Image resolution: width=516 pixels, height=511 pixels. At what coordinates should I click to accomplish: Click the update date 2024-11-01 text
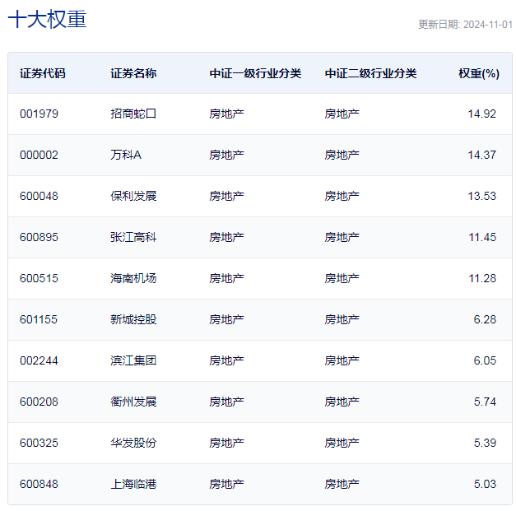click(x=488, y=25)
